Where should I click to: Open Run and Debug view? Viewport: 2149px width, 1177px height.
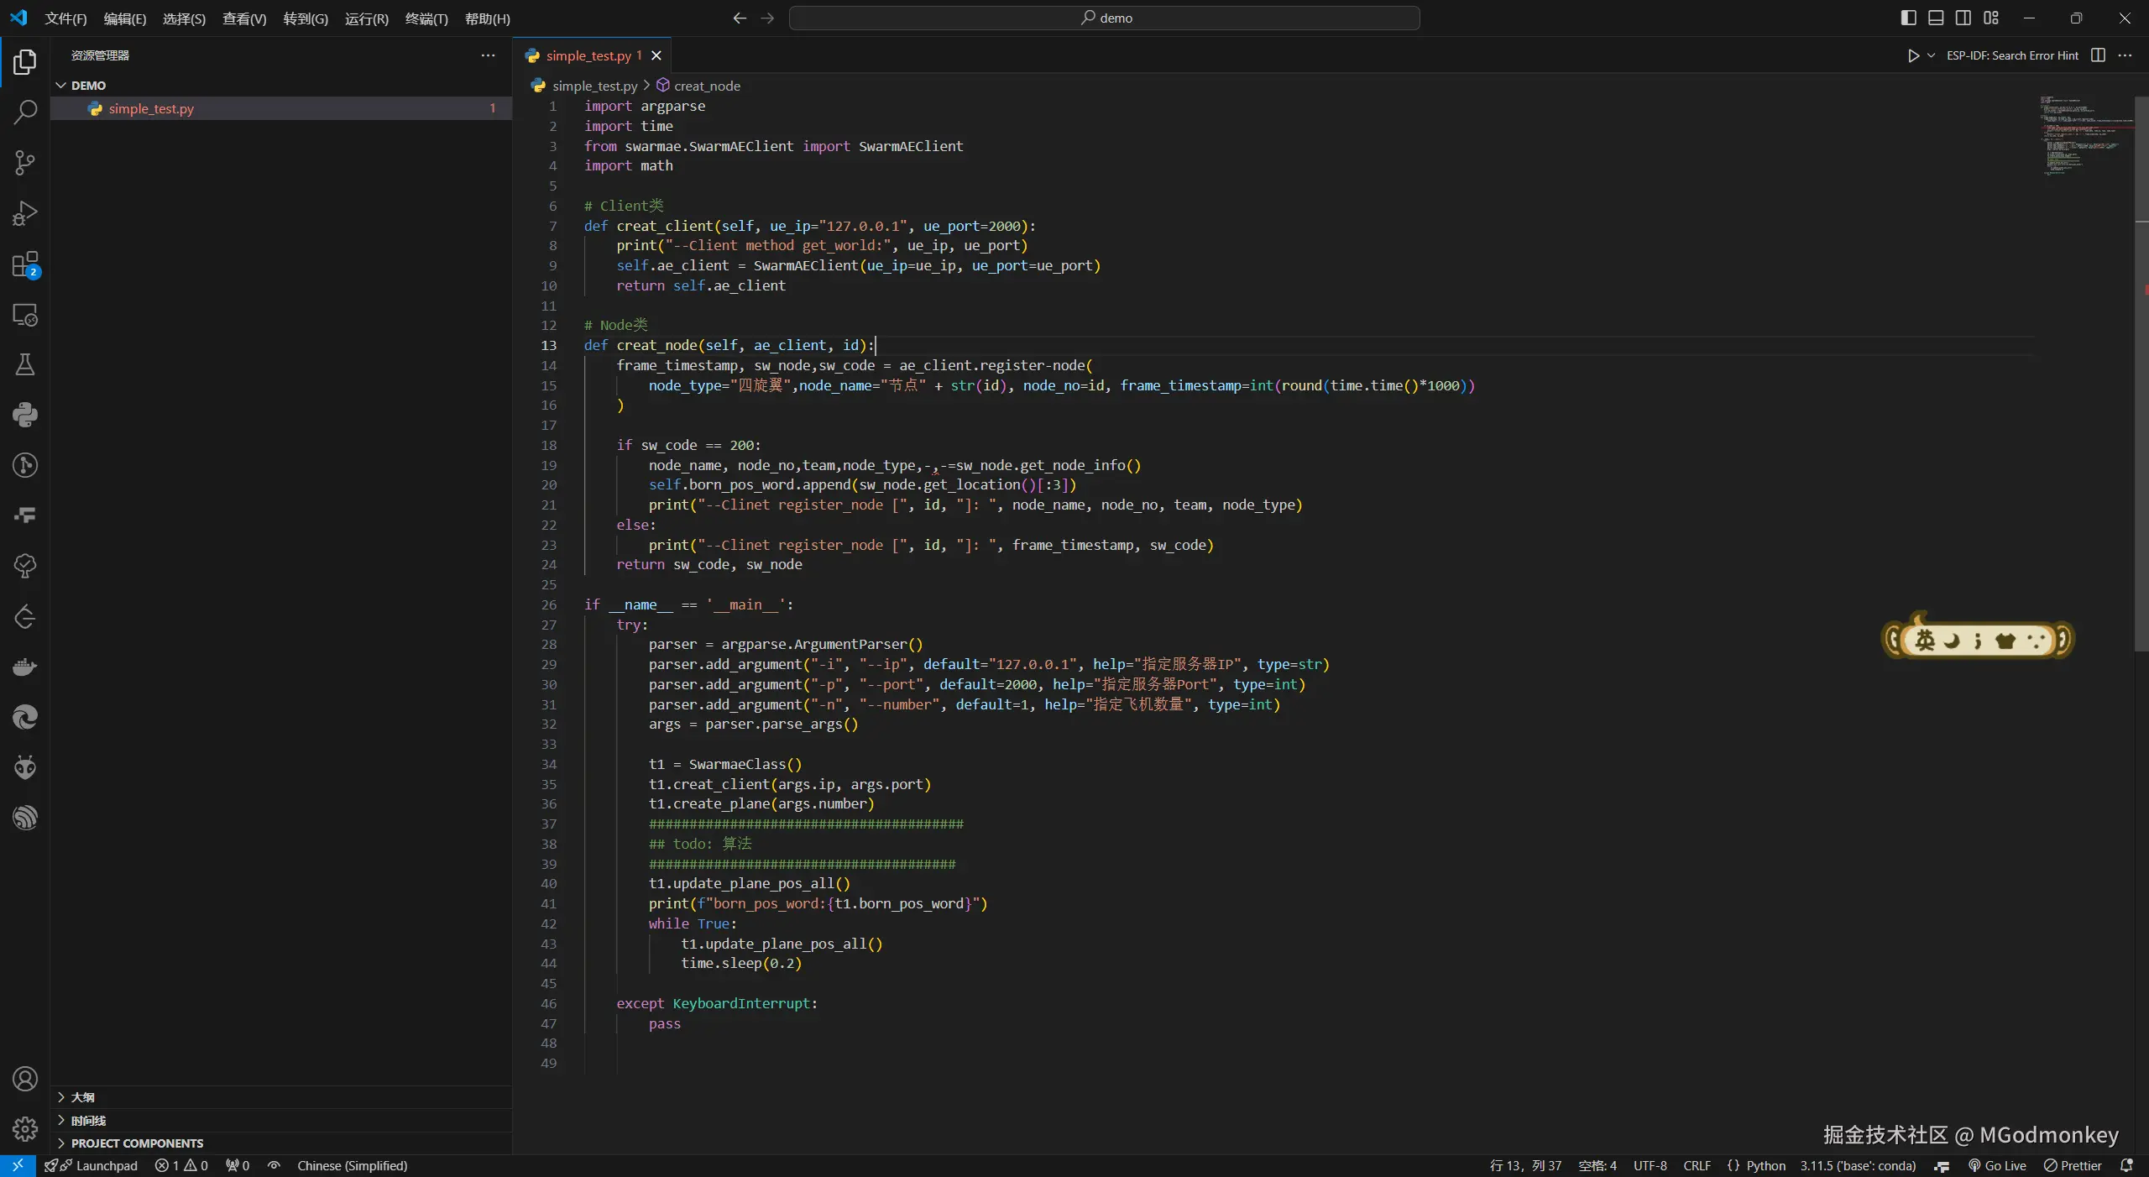[x=25, y=213]
